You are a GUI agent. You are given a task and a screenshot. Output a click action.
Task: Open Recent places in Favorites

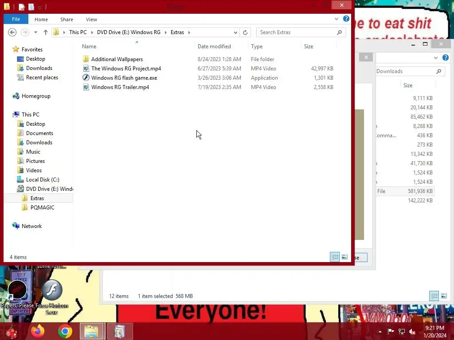(42, 77)
